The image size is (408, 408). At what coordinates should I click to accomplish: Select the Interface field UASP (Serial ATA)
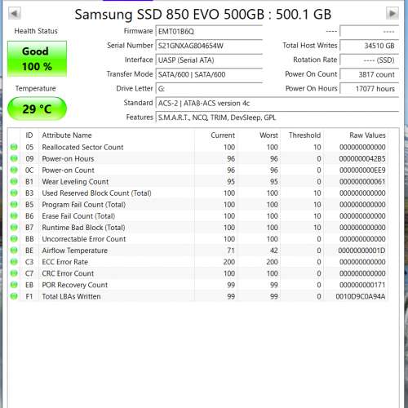(x=209, y=60)
